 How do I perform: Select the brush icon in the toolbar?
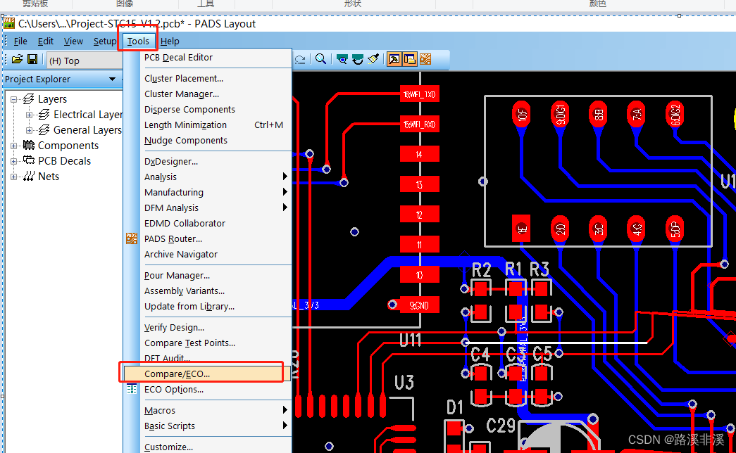pyautogui.click(x=373, y=59)
